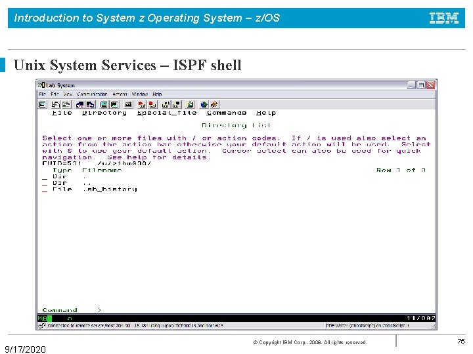This screenshot has width=473, height=354.
Task: Open the ISPF Directory action bar choice
Action: (104, 113)
